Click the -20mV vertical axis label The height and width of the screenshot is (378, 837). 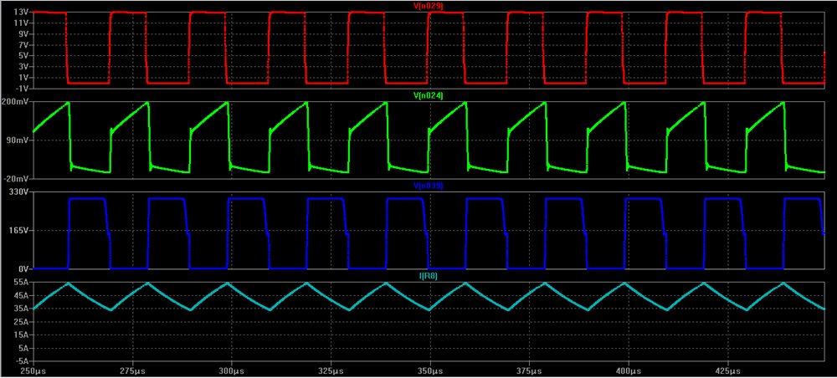16,178
